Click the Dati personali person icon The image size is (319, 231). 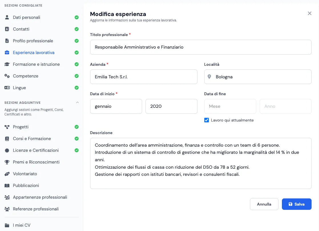point(7,17)
